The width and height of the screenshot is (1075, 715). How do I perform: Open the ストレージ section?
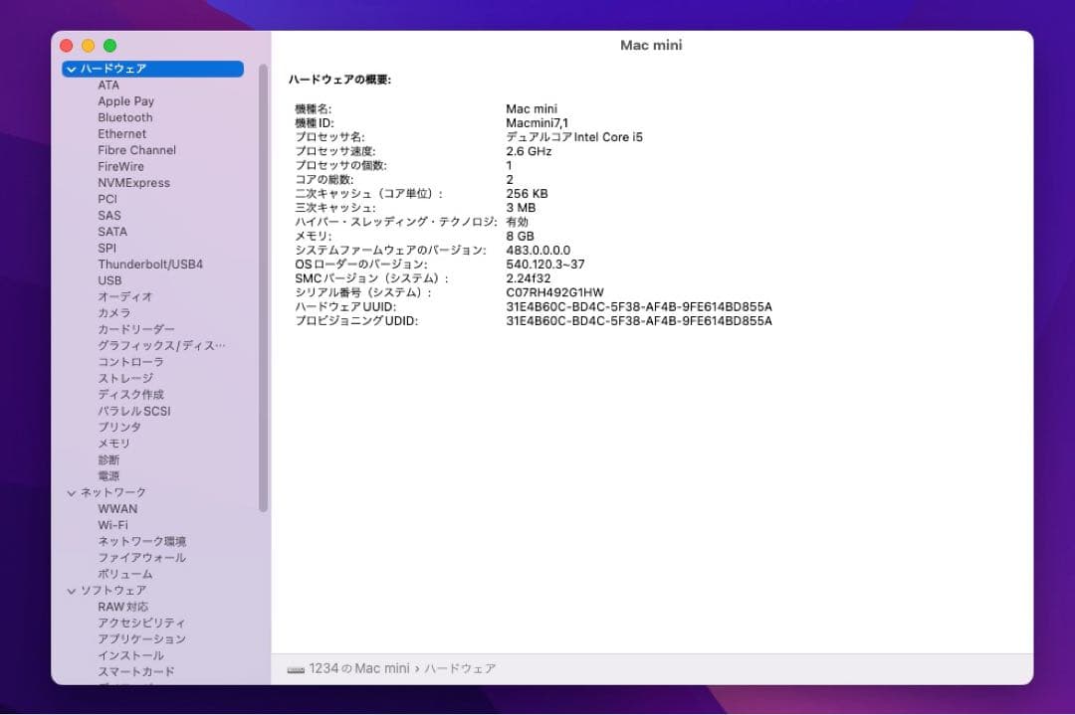tap(125, 378)
